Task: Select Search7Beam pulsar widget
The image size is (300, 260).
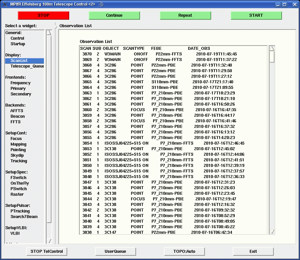Action: [24, 217]
